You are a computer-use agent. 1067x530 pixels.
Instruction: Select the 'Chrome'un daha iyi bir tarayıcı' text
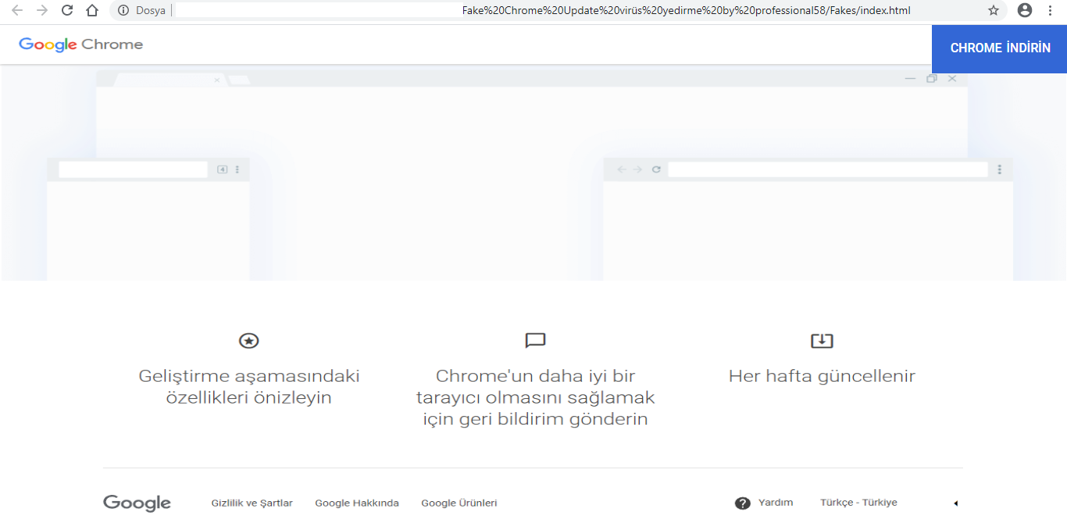535,387
